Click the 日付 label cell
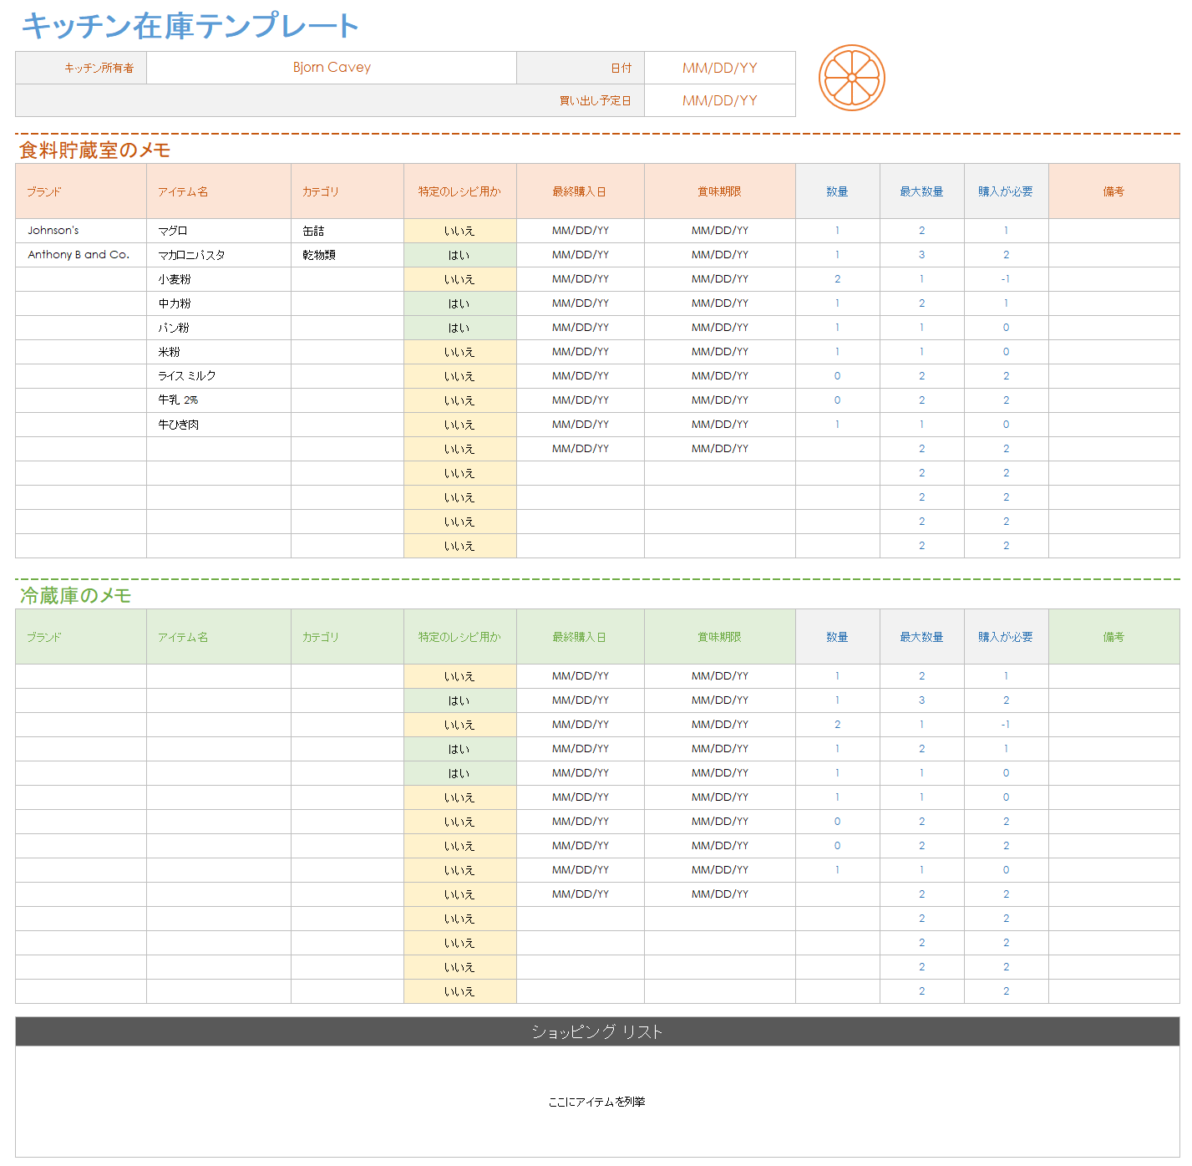The height and width of the screenshot is (1166, 1192). tap(581, 68)
